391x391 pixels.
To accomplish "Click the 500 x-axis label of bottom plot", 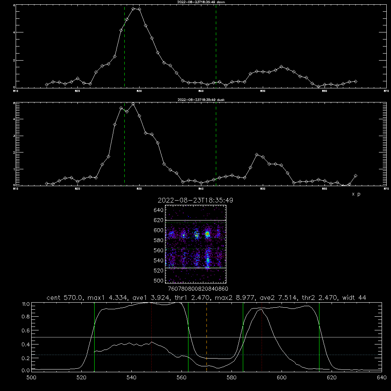I will [x=31, y=378].
